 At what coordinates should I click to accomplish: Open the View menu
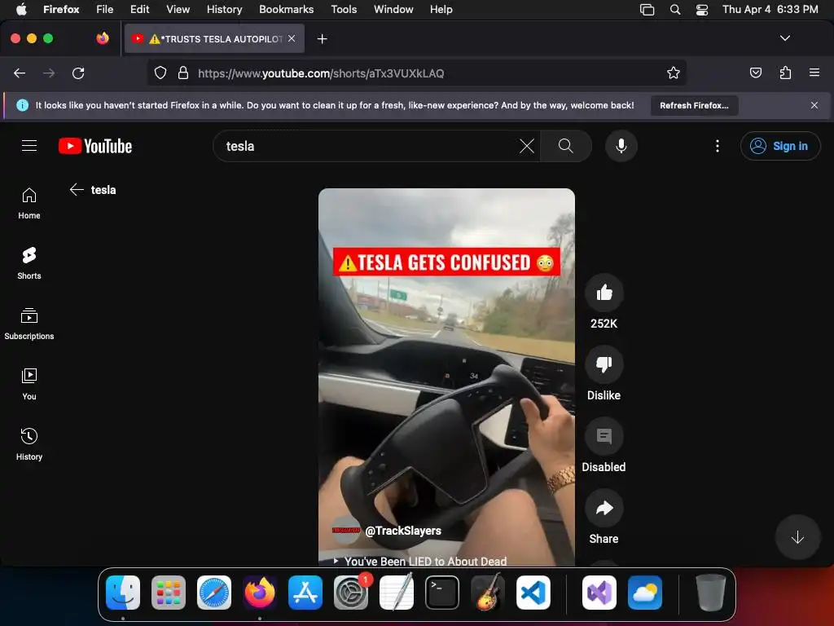coord(178,9)
